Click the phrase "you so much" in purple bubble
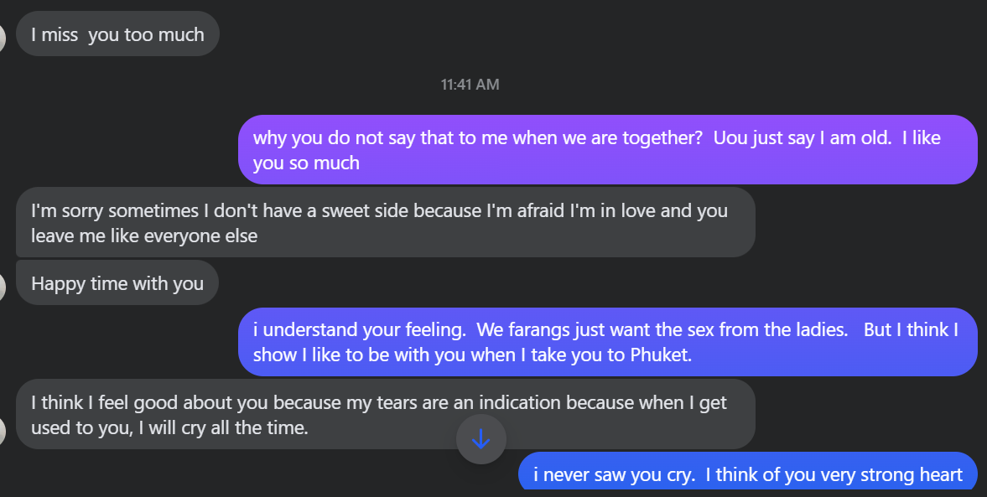The height and width of the screenshot is (497, 987). 306,163
